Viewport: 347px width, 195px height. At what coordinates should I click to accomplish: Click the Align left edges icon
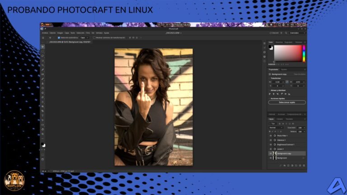pos(270,94)
